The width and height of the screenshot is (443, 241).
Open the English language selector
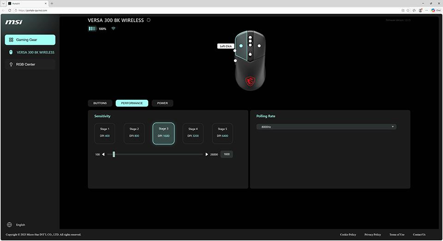pos(20,225)
